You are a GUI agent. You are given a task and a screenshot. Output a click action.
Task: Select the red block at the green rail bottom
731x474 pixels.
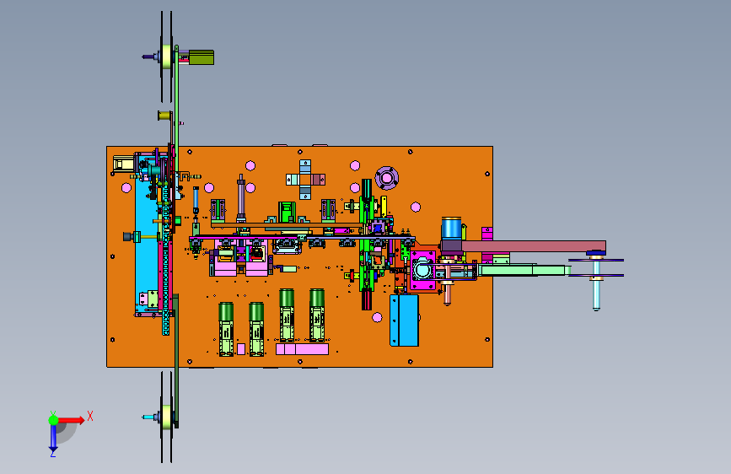pyautogui.click(x=367, y=299)
